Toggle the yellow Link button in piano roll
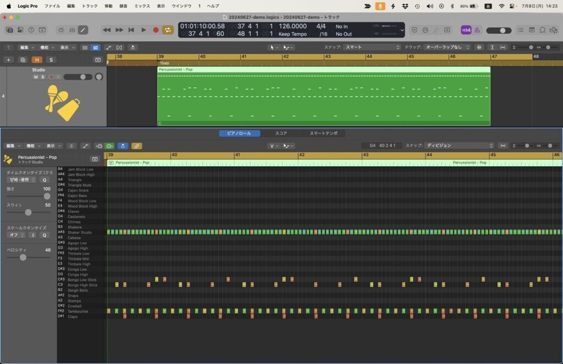 tap(136, 146)
